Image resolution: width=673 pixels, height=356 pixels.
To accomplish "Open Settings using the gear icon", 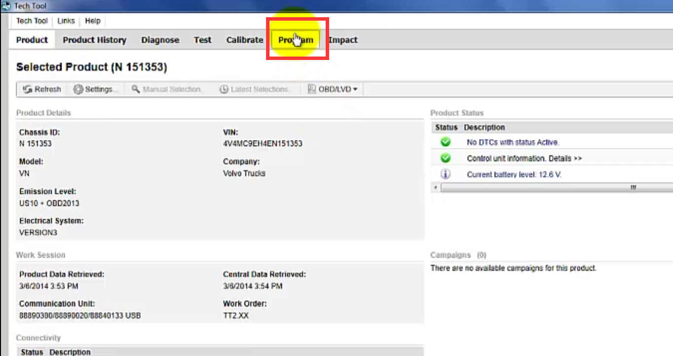I will (x=78, y=89).
